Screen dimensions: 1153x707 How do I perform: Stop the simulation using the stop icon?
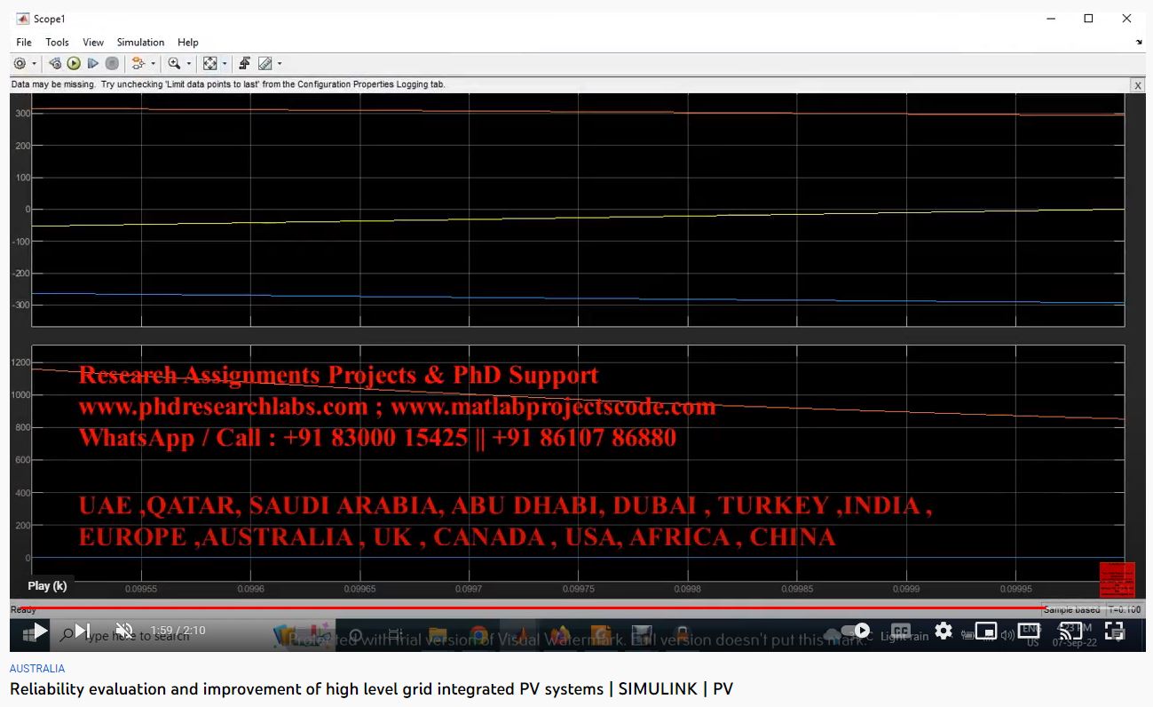tap(112, 64)
